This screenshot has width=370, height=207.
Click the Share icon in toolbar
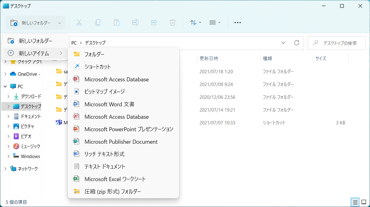[154, 23]
